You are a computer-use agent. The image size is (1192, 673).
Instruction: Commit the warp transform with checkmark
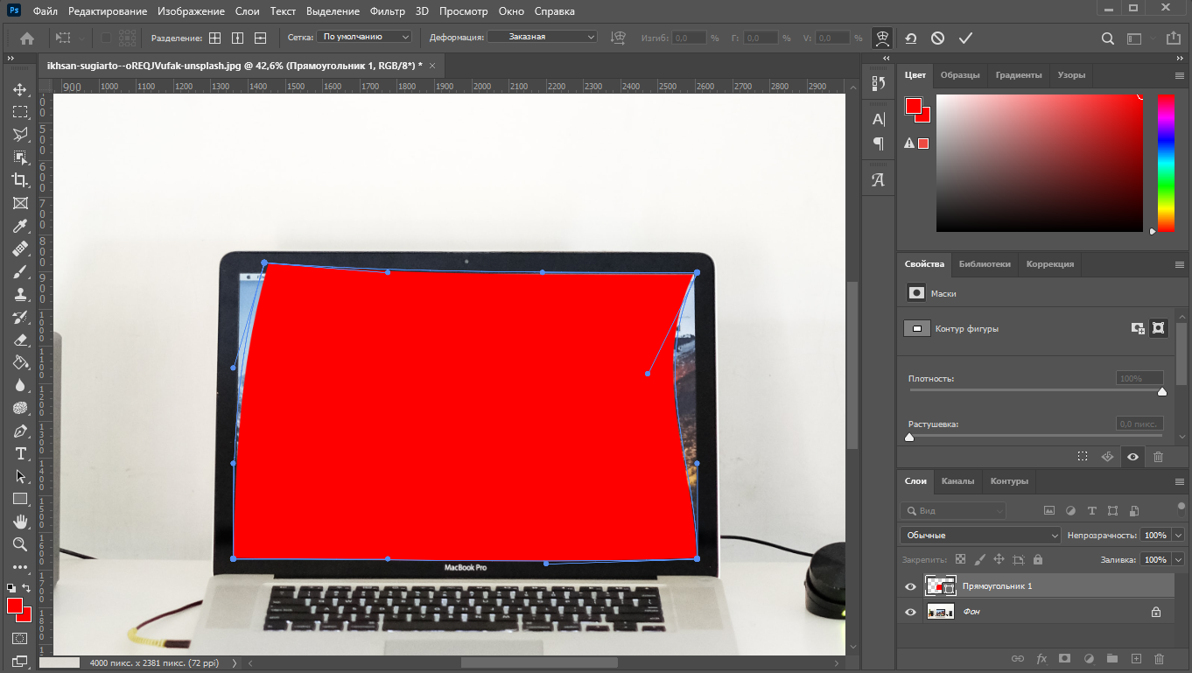pyautogui.click(x=965, y=39)
